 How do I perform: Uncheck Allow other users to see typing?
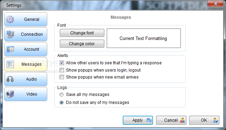pos(62,63)
